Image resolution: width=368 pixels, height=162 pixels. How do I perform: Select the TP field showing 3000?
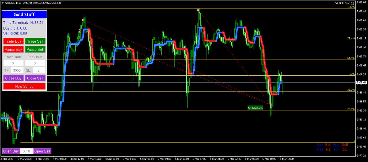17,70
